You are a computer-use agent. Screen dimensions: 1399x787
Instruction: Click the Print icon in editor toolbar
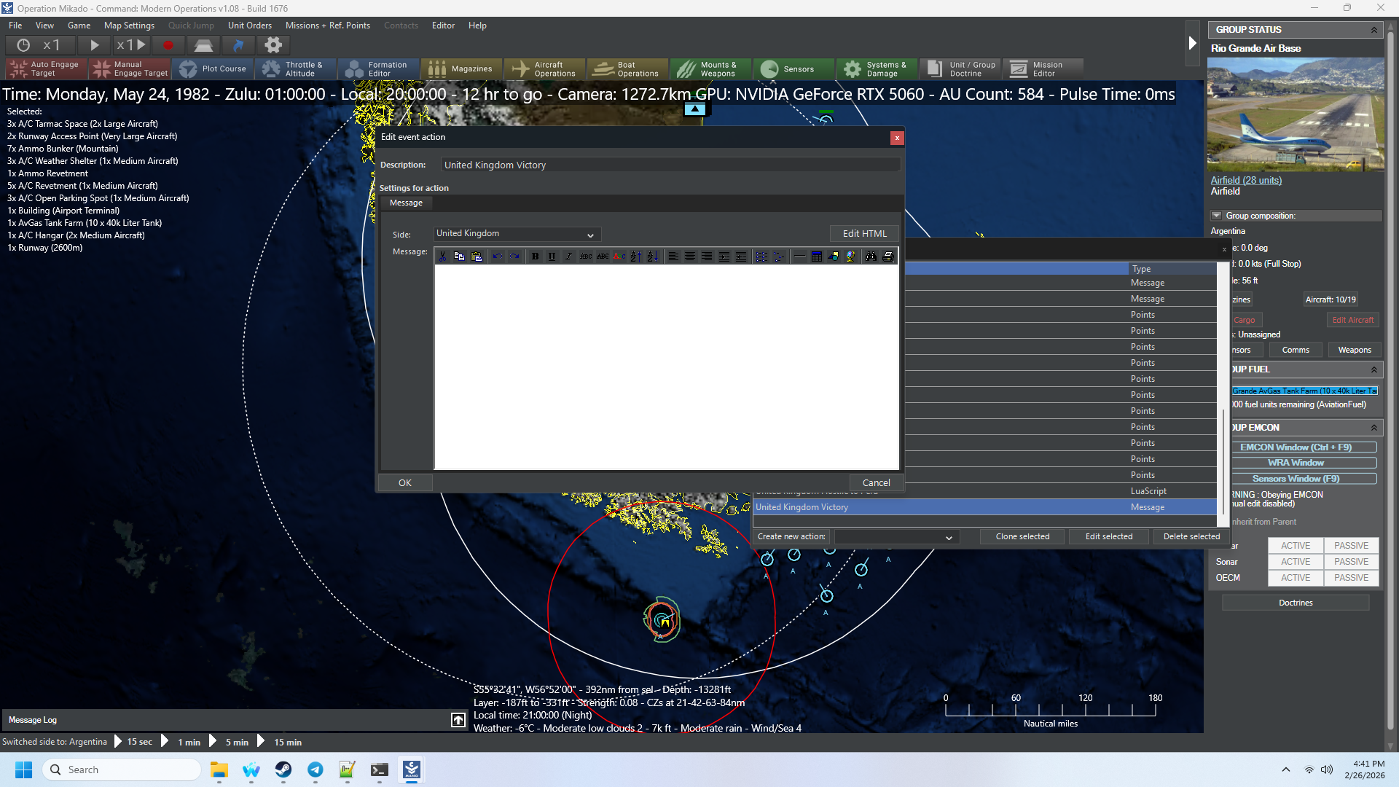click(887, 257)
